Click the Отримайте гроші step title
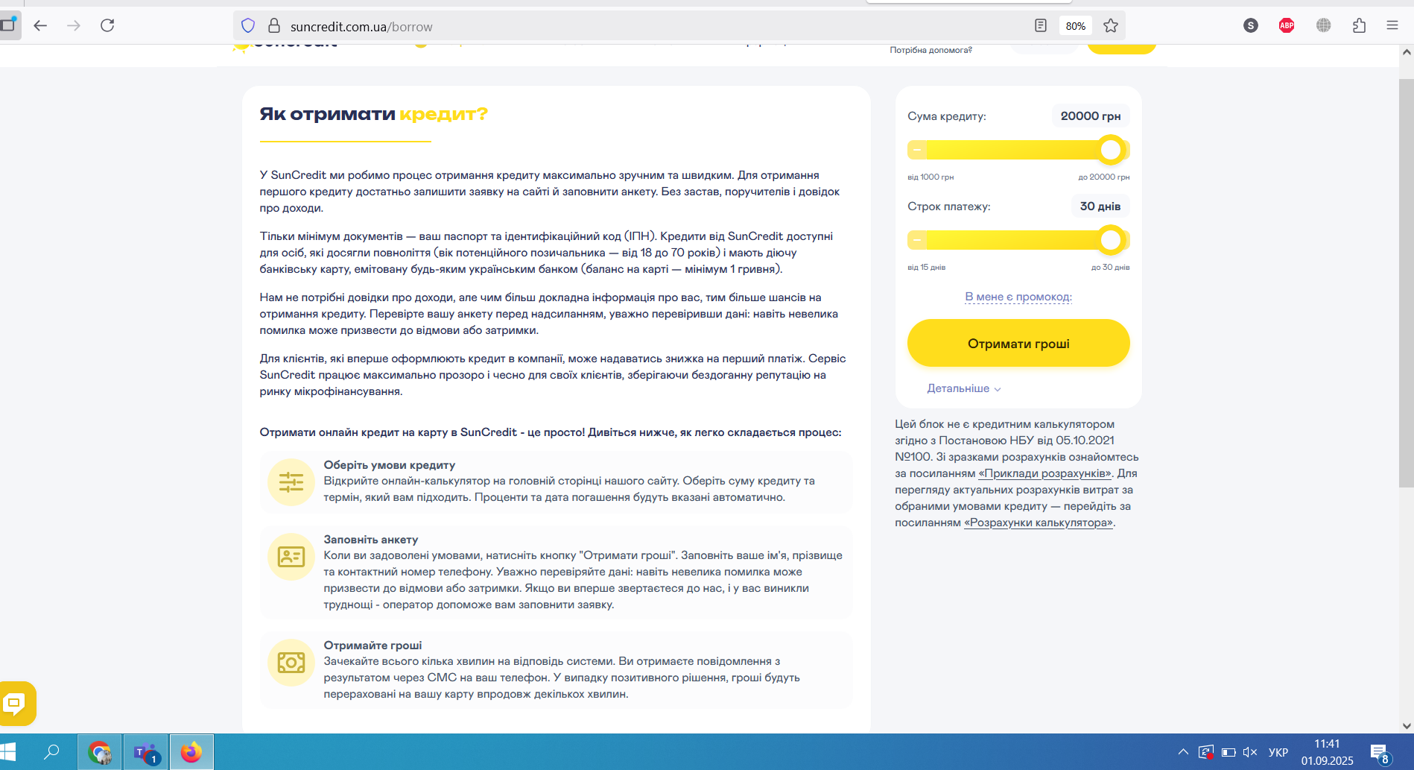 click(x=372, y=646)
